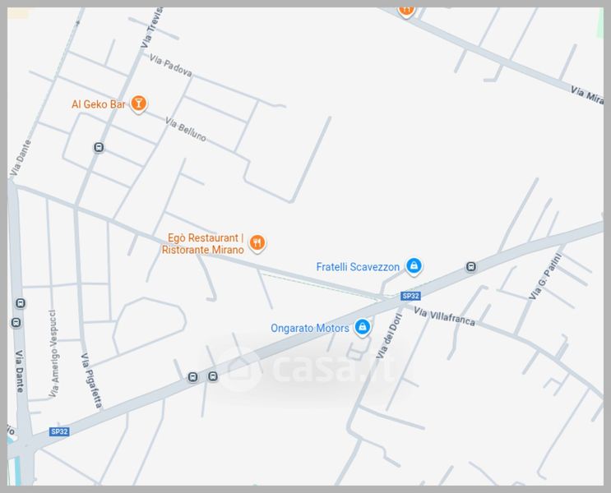Click the left bus stop of the SP32 pair
The image size is (611, 493).
[x=193, y=377]
